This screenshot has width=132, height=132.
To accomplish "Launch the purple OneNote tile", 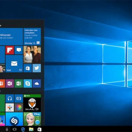I will (x=10, y=83).
